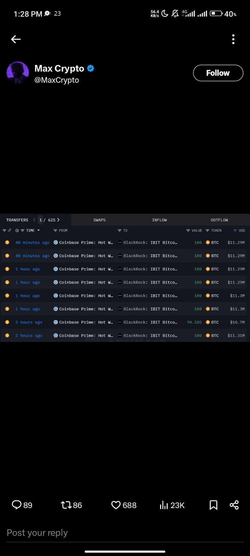Follow the Max Crypto account
250x556 pixels.
(x=218, y=73)
